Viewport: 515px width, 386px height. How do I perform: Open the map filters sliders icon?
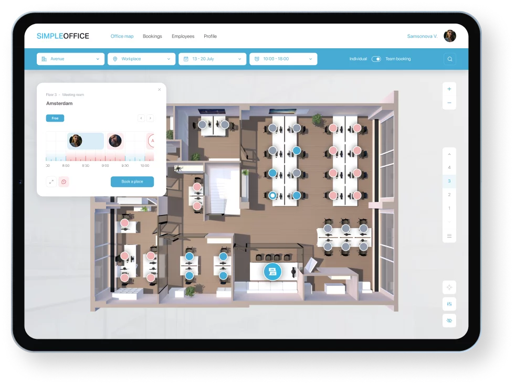(449, 304)
